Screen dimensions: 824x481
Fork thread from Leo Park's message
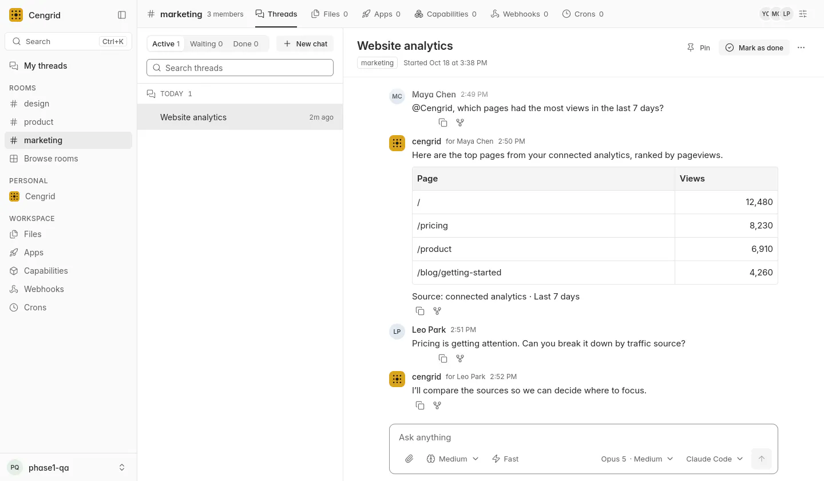460,358
